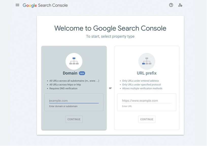The width and height of the screenshot is (207, 146).
Task: Click the URL prefix sitemap icon
Action: [147, 61]
